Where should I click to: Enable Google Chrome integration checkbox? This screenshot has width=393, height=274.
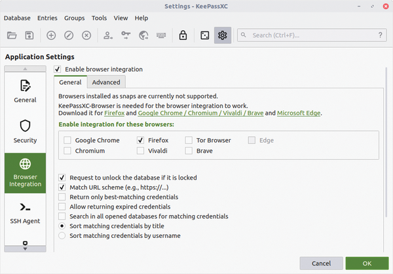click(67, 140)
